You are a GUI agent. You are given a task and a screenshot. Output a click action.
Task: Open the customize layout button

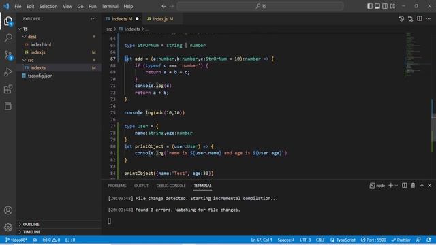[x=392, y=6]
